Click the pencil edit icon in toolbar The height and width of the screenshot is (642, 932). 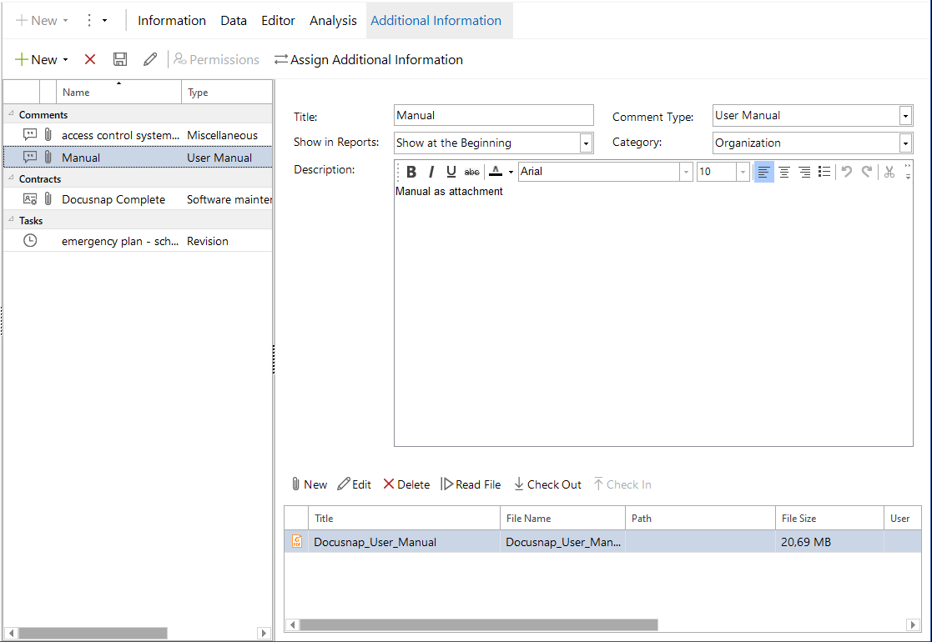[150, 59]
